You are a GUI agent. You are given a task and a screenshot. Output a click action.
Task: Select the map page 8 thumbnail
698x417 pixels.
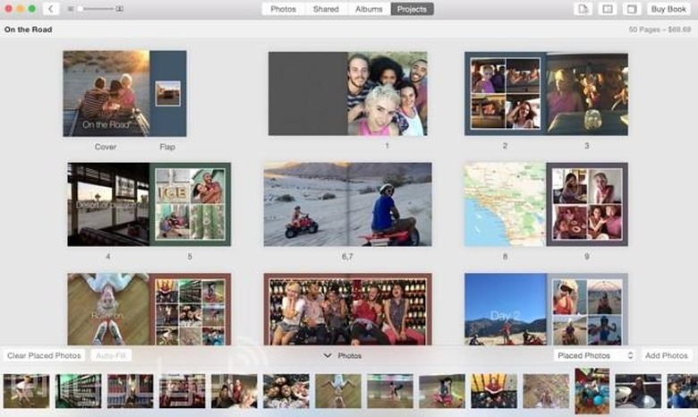point(505,203)
